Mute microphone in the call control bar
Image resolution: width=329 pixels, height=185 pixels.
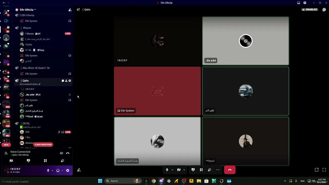pyautogui.click(x=167, y=170)
